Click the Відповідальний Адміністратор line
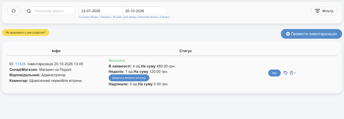 (x=38, y=75)
